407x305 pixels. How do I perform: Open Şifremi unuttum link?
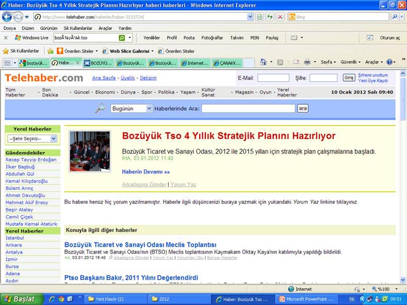(x=373, y=75)
